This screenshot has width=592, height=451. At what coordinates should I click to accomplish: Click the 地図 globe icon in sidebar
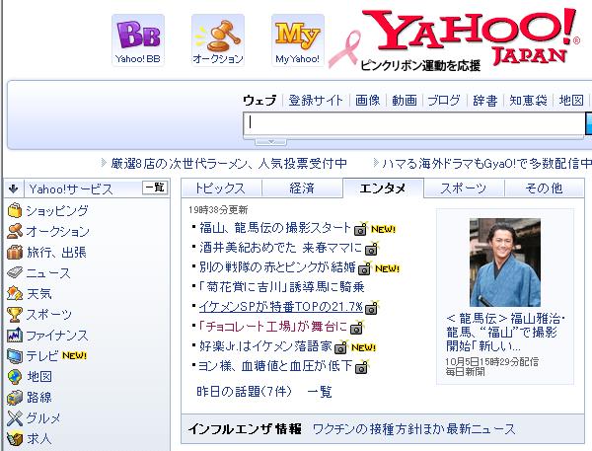point(15,376)
